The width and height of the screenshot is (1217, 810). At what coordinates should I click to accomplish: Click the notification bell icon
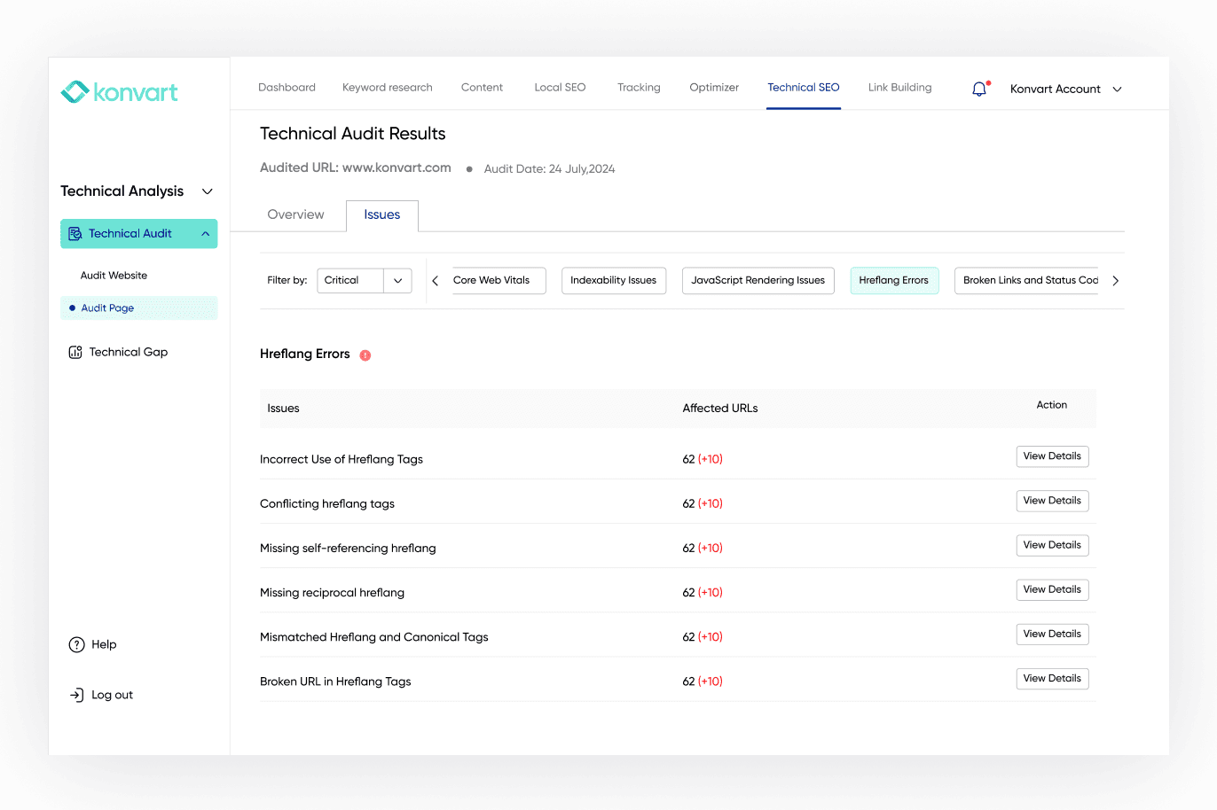point(979,89)
